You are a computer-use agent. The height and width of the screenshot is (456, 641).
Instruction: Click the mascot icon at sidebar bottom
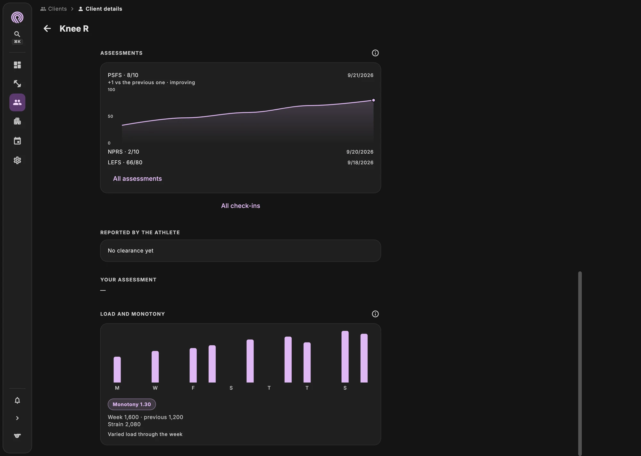pyautogui.click(x=17, y=436)
